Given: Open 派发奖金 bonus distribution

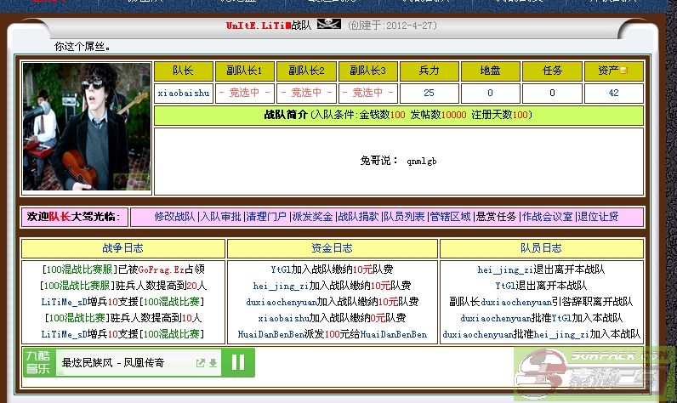Looking at the screenshot, I should point(312,217).
